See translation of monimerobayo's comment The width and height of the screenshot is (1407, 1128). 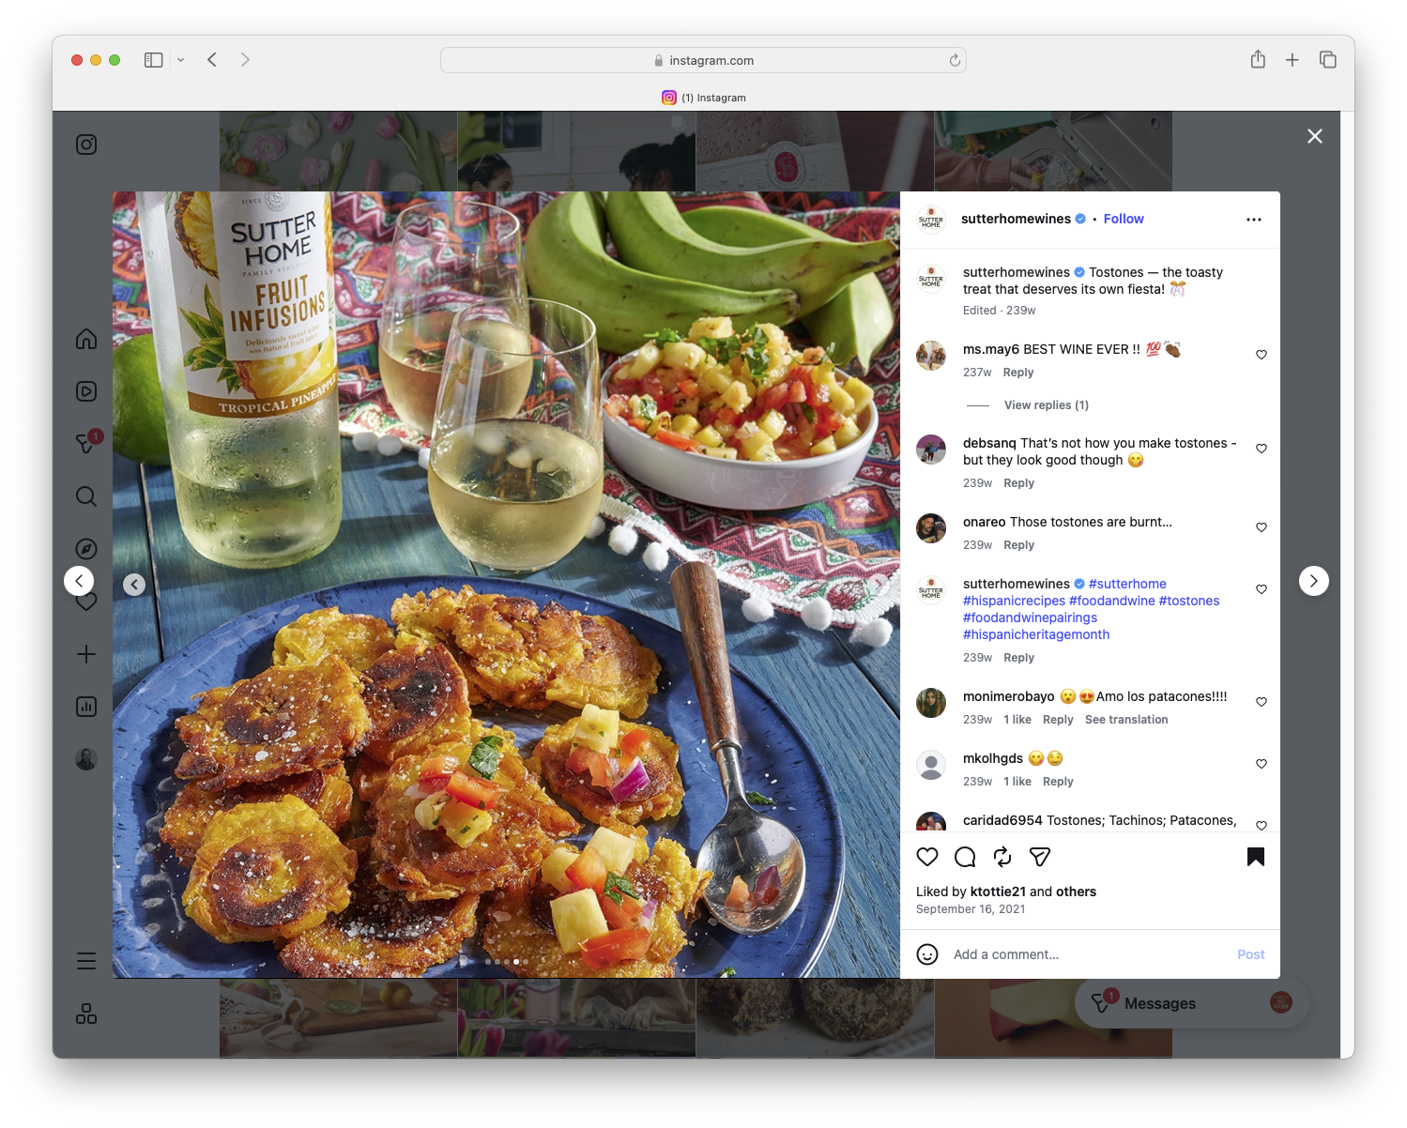(x=1126, y=719)
